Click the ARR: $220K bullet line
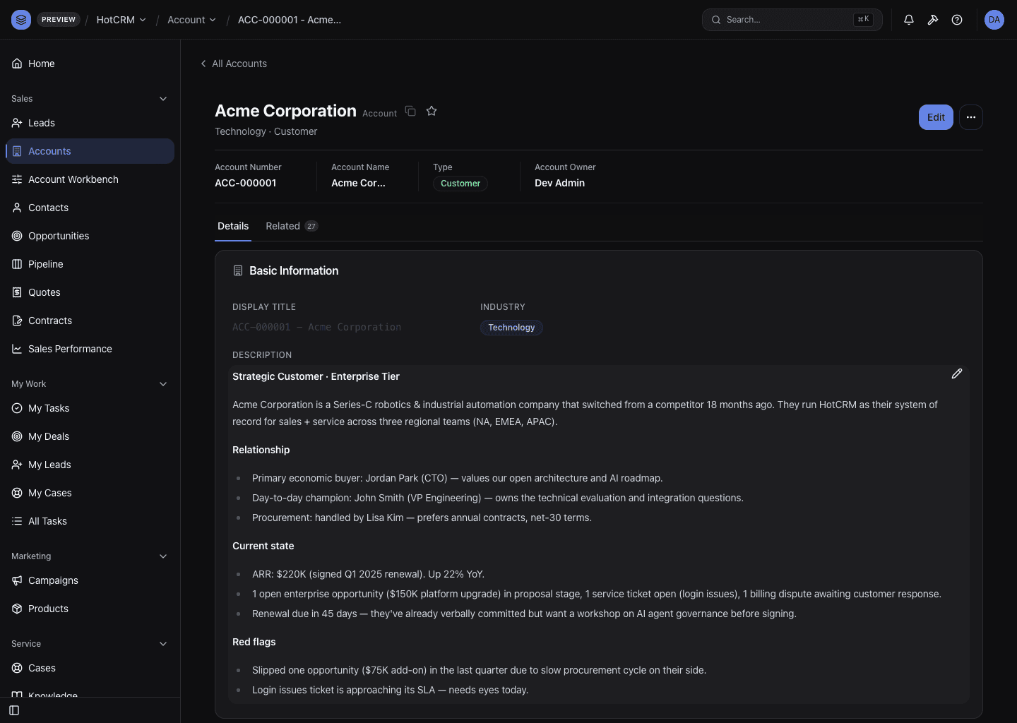1017x723 pixels. 368,574
